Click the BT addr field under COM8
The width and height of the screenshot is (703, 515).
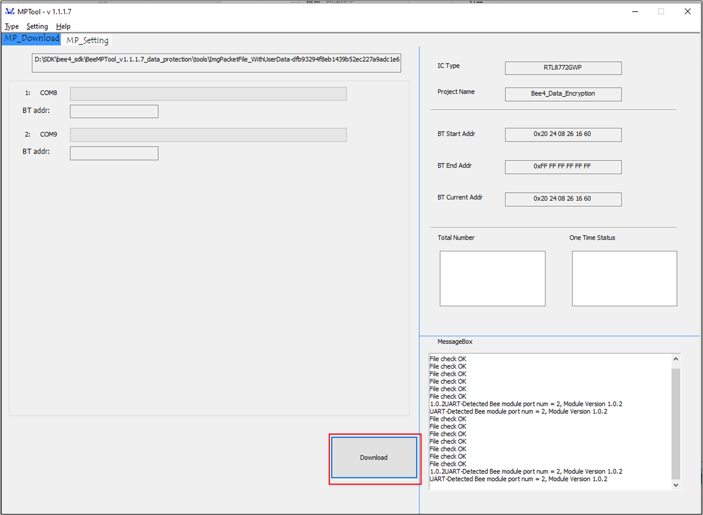click(114, 112)
